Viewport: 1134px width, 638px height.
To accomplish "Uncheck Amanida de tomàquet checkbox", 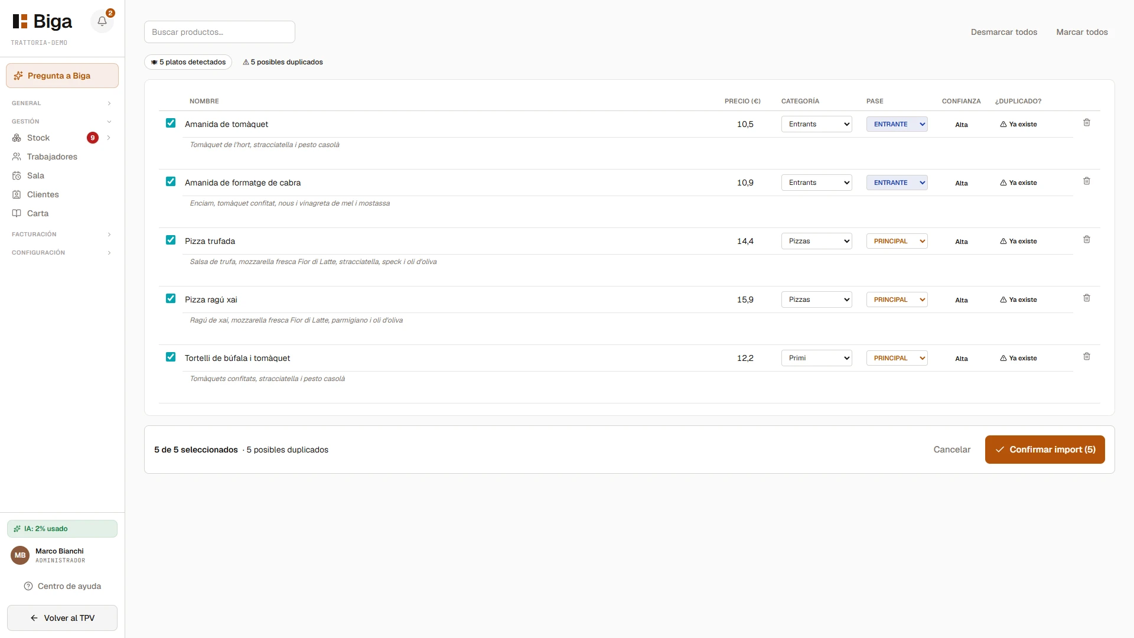I will (171, 123).
